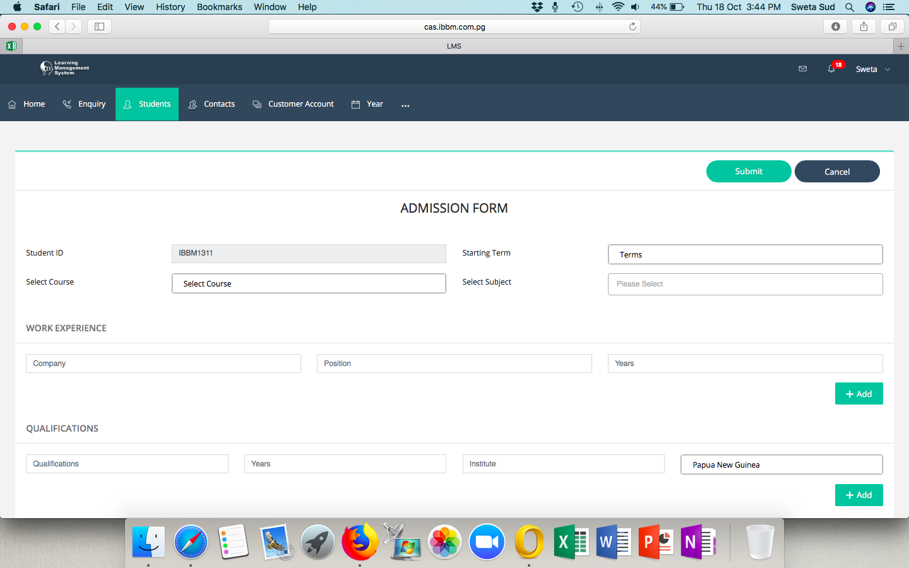Expand the Sweta user menu

click(x=872, y=69)
